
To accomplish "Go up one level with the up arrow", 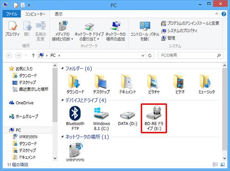I will 33,55.
